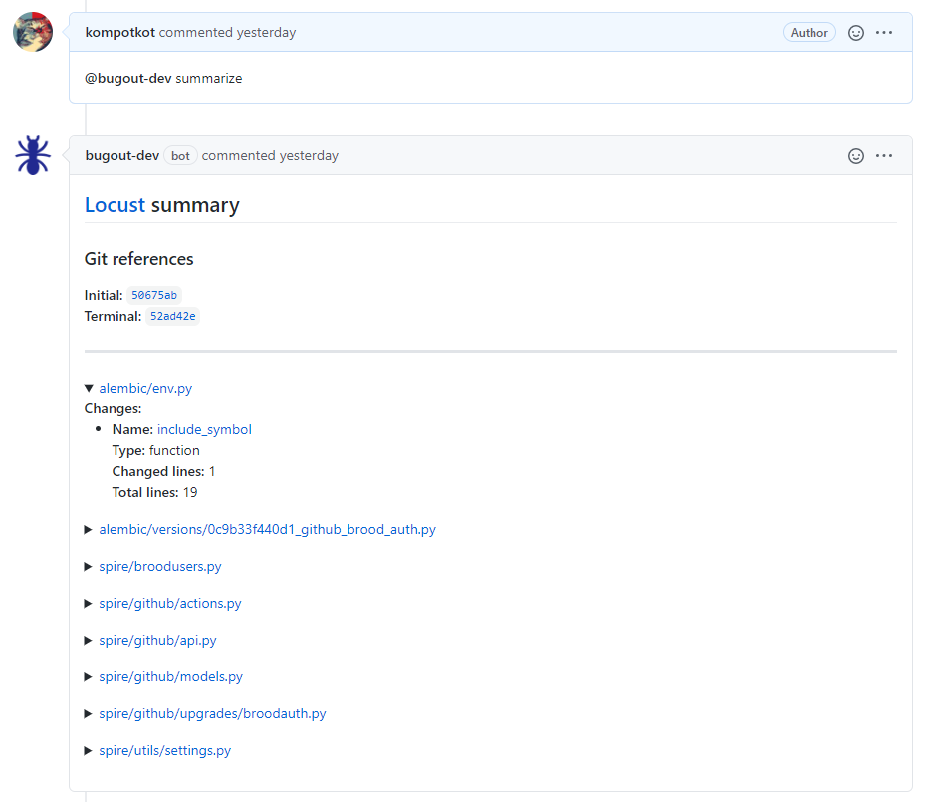This screenshot has height=802, width=929.
Task: Open options menu on kompotkot's comment
Action: [884, 33]
